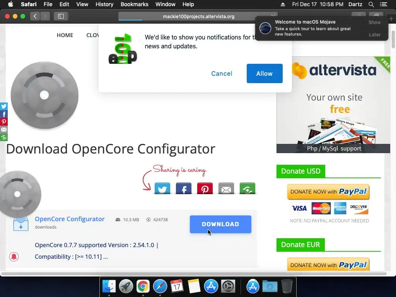Open the OpenCore Configurator link

70,219
